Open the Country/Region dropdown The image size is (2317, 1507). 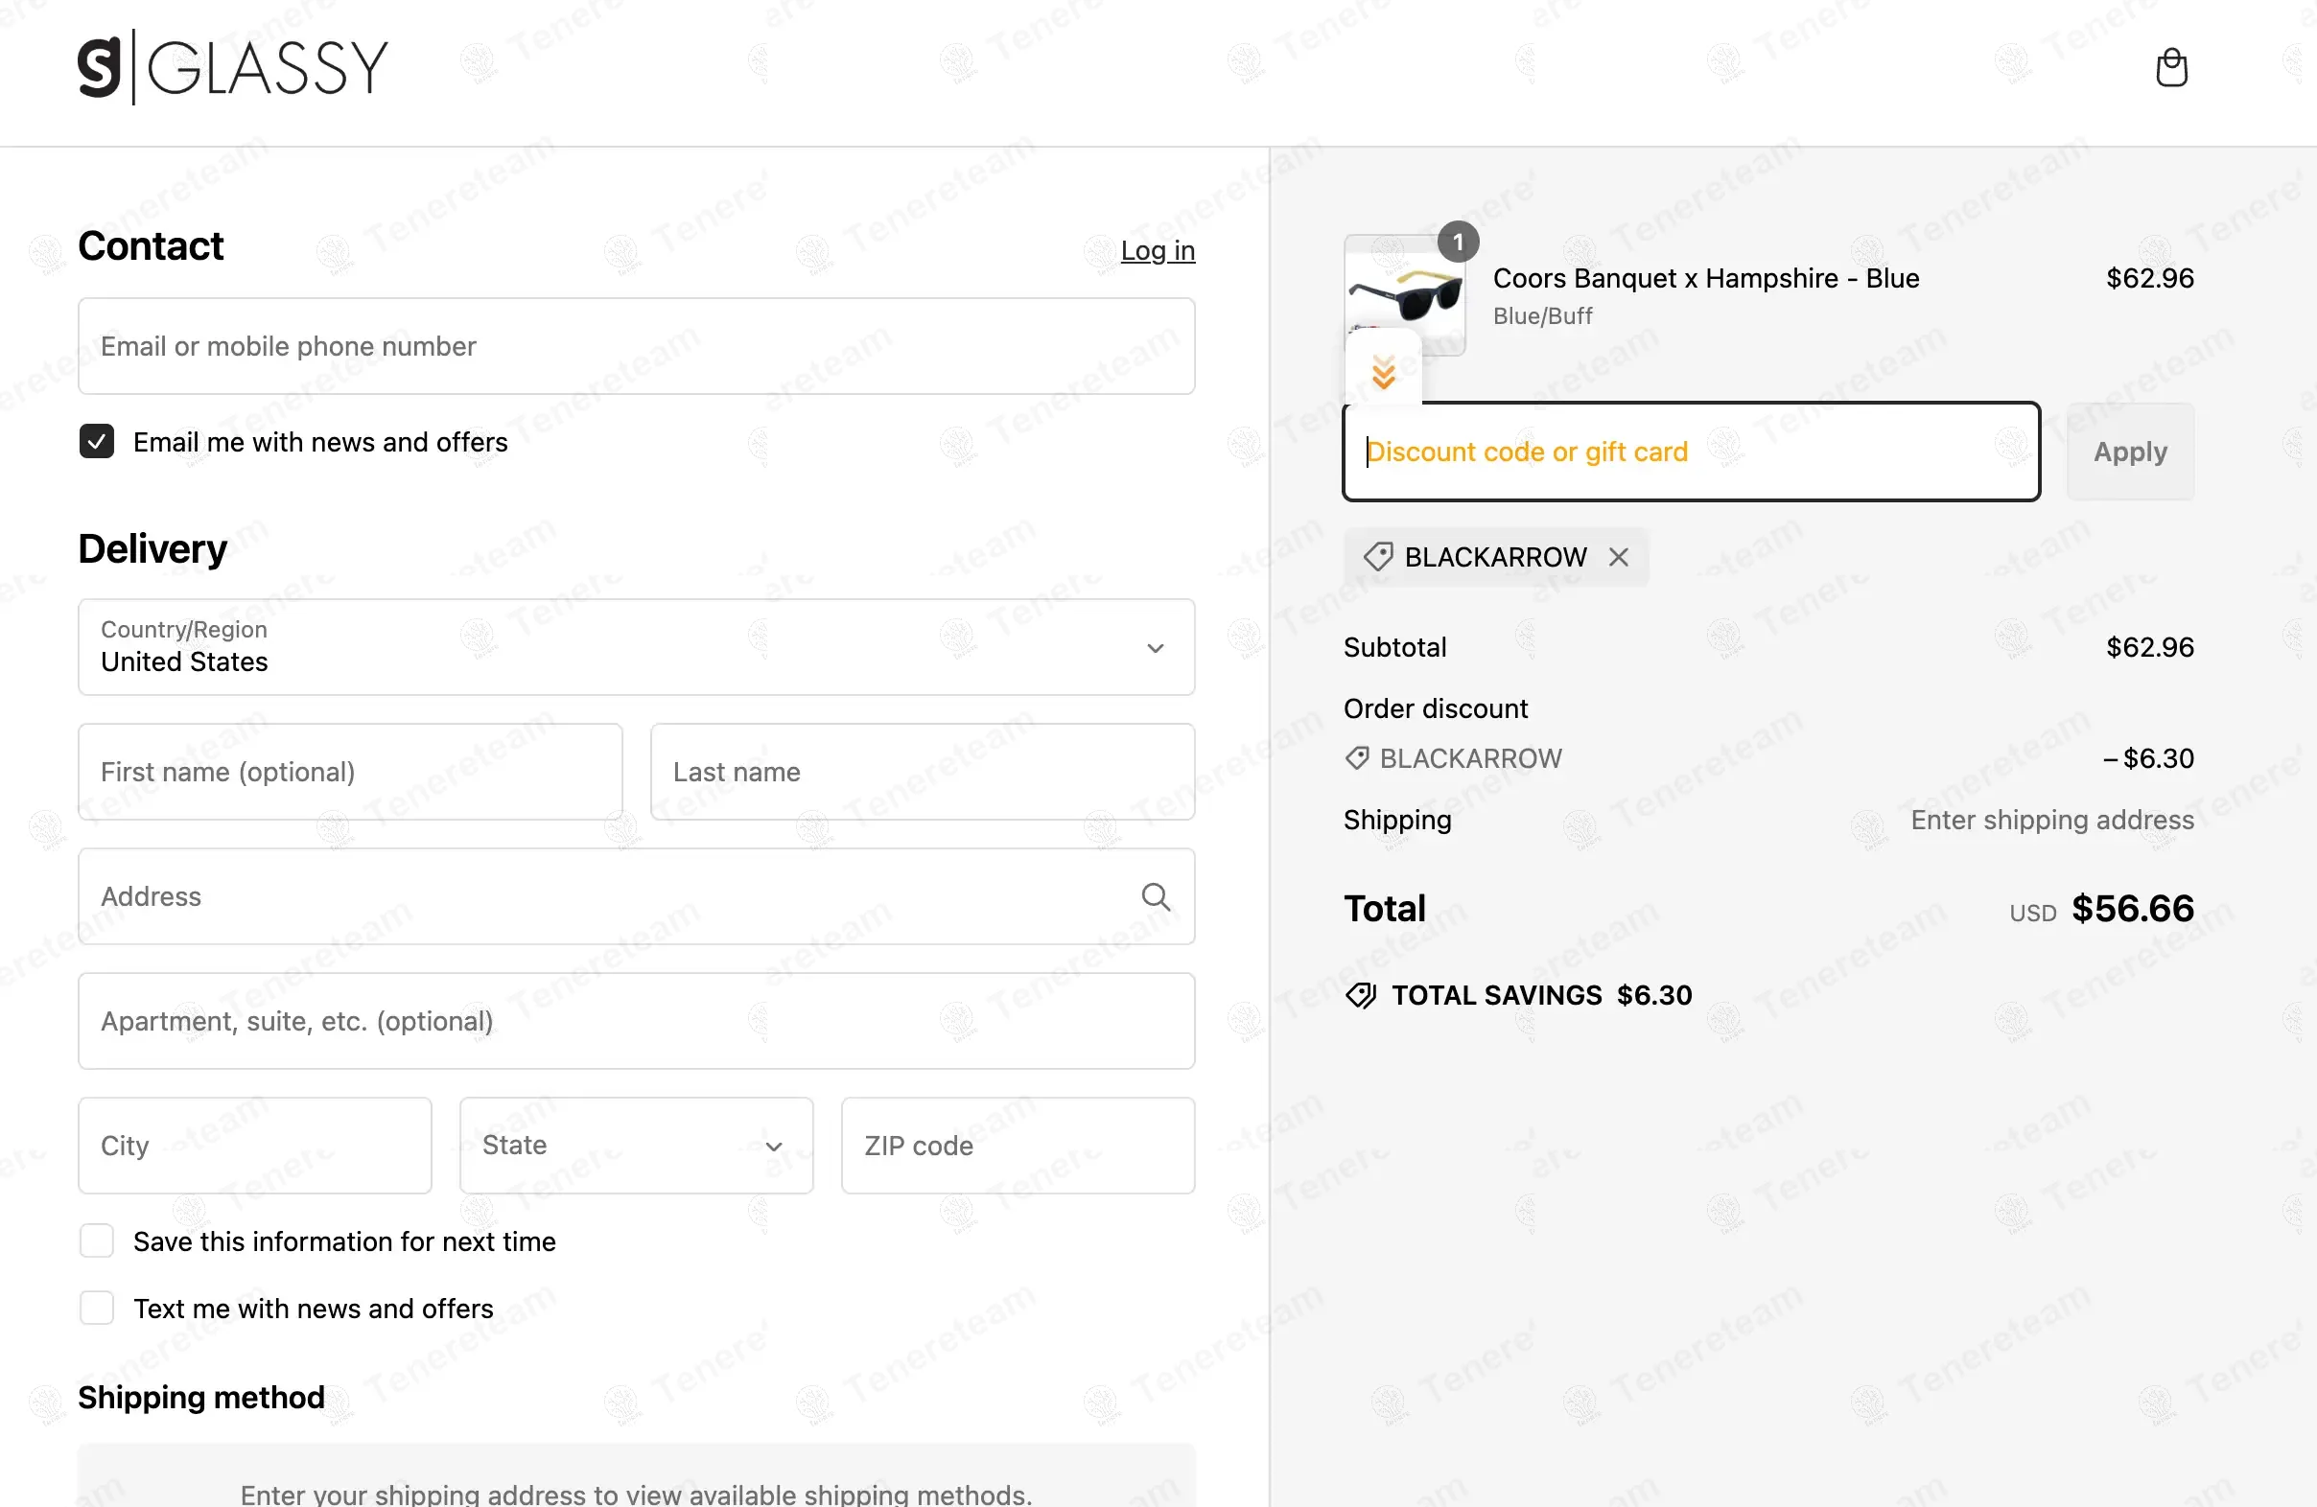637,647
